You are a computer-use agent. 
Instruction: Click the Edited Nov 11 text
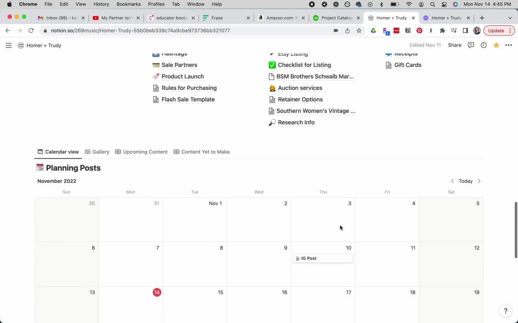point(425,45)
